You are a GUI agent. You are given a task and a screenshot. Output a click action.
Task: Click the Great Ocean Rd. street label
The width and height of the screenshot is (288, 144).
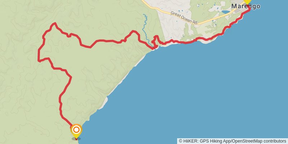pyautogui.click(x=184, y=18)
